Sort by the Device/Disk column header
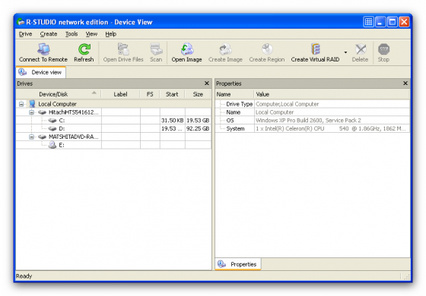 click(x=59, y=94)
